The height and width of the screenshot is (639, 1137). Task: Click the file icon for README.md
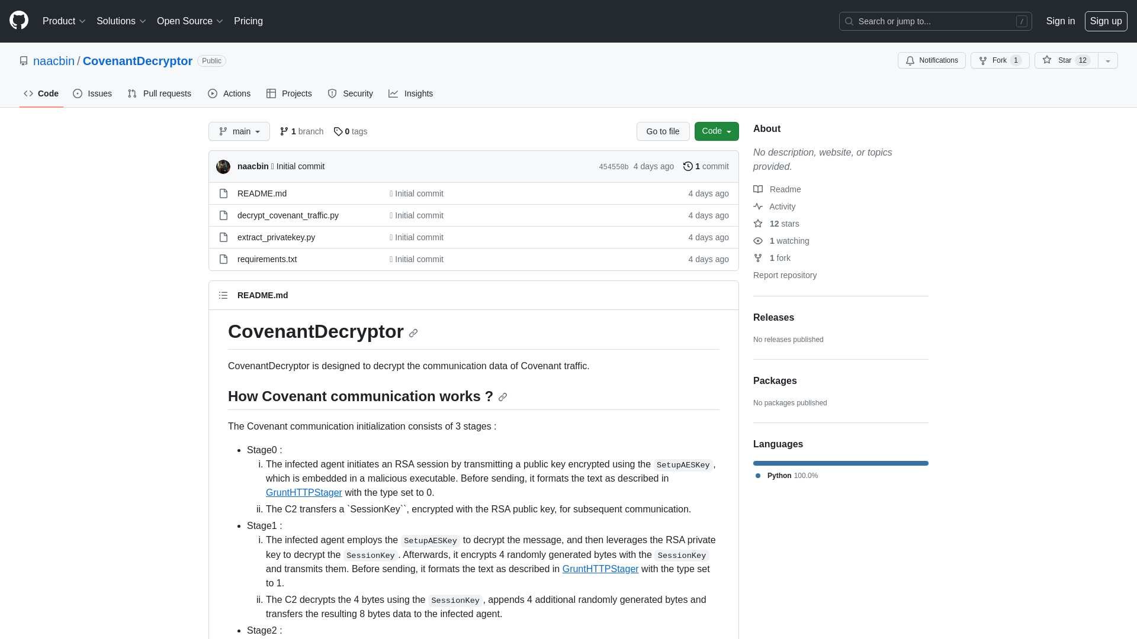[x=223, y=193]
